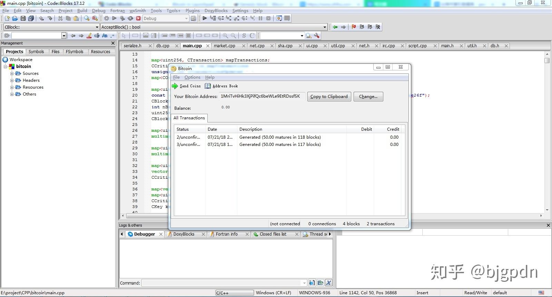This screenshot has width=552, height=297.
Task: Open the Plugins menu
Action: pos(193,11)
